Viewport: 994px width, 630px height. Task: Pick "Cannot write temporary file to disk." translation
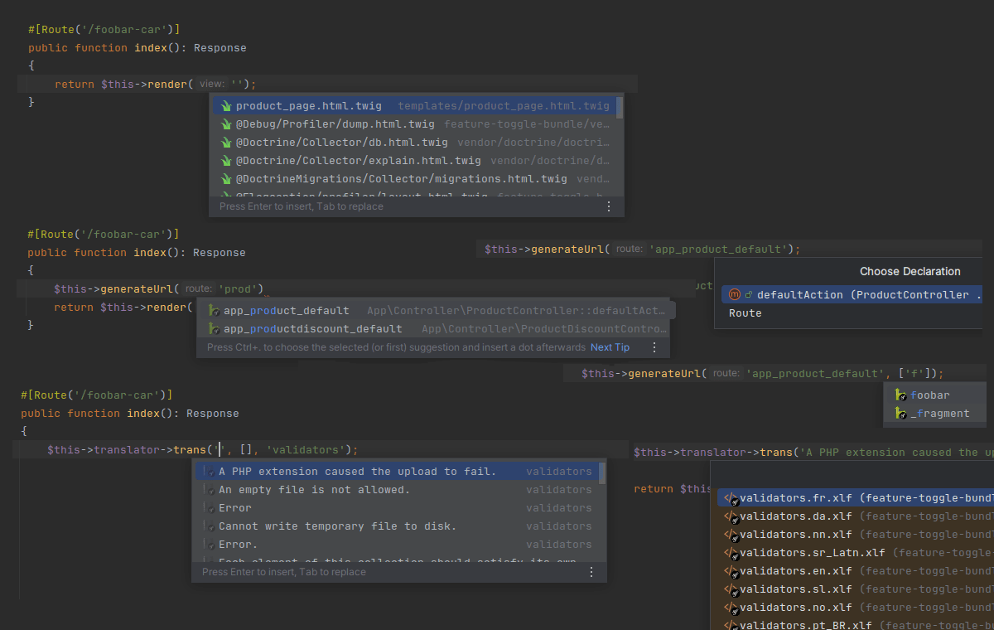[337, 526]
